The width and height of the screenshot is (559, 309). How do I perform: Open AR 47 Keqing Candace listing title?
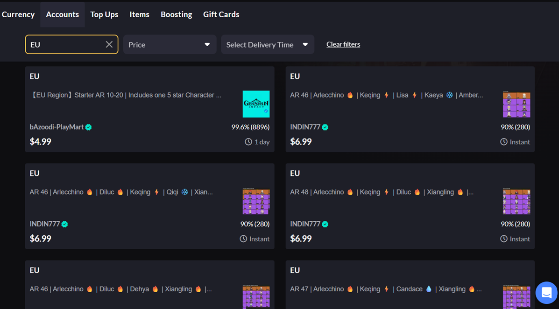(386, 289)
